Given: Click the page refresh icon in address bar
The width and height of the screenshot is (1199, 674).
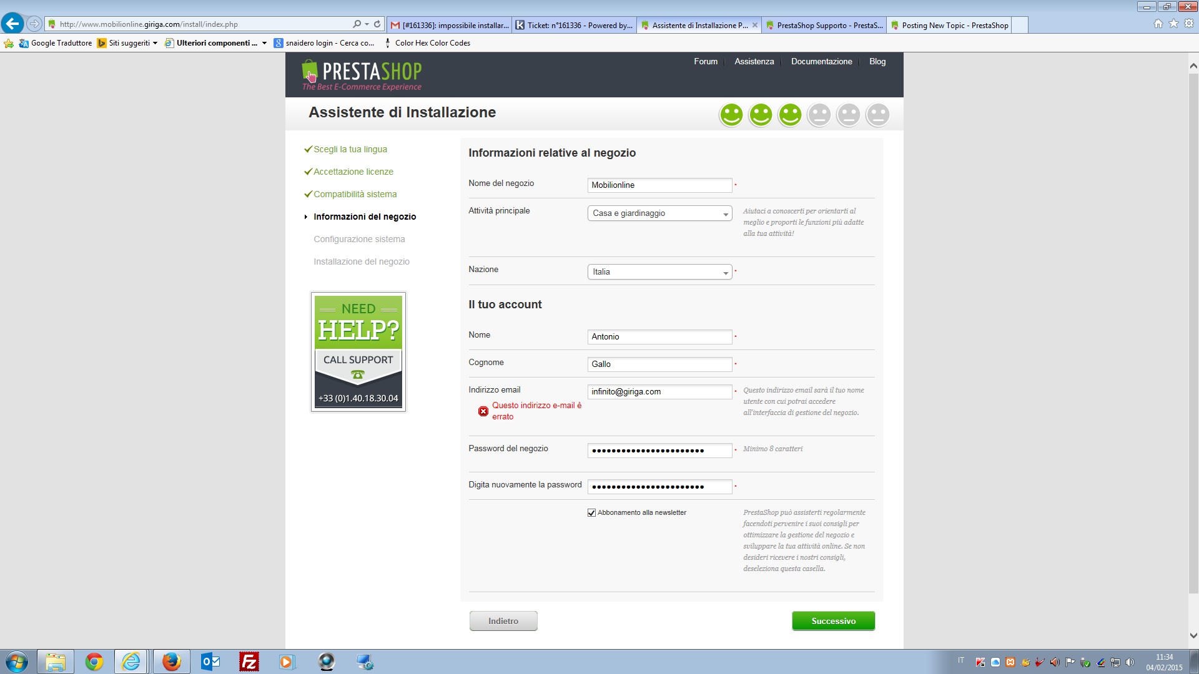Looking at the screenshot, I should [377, 24].
